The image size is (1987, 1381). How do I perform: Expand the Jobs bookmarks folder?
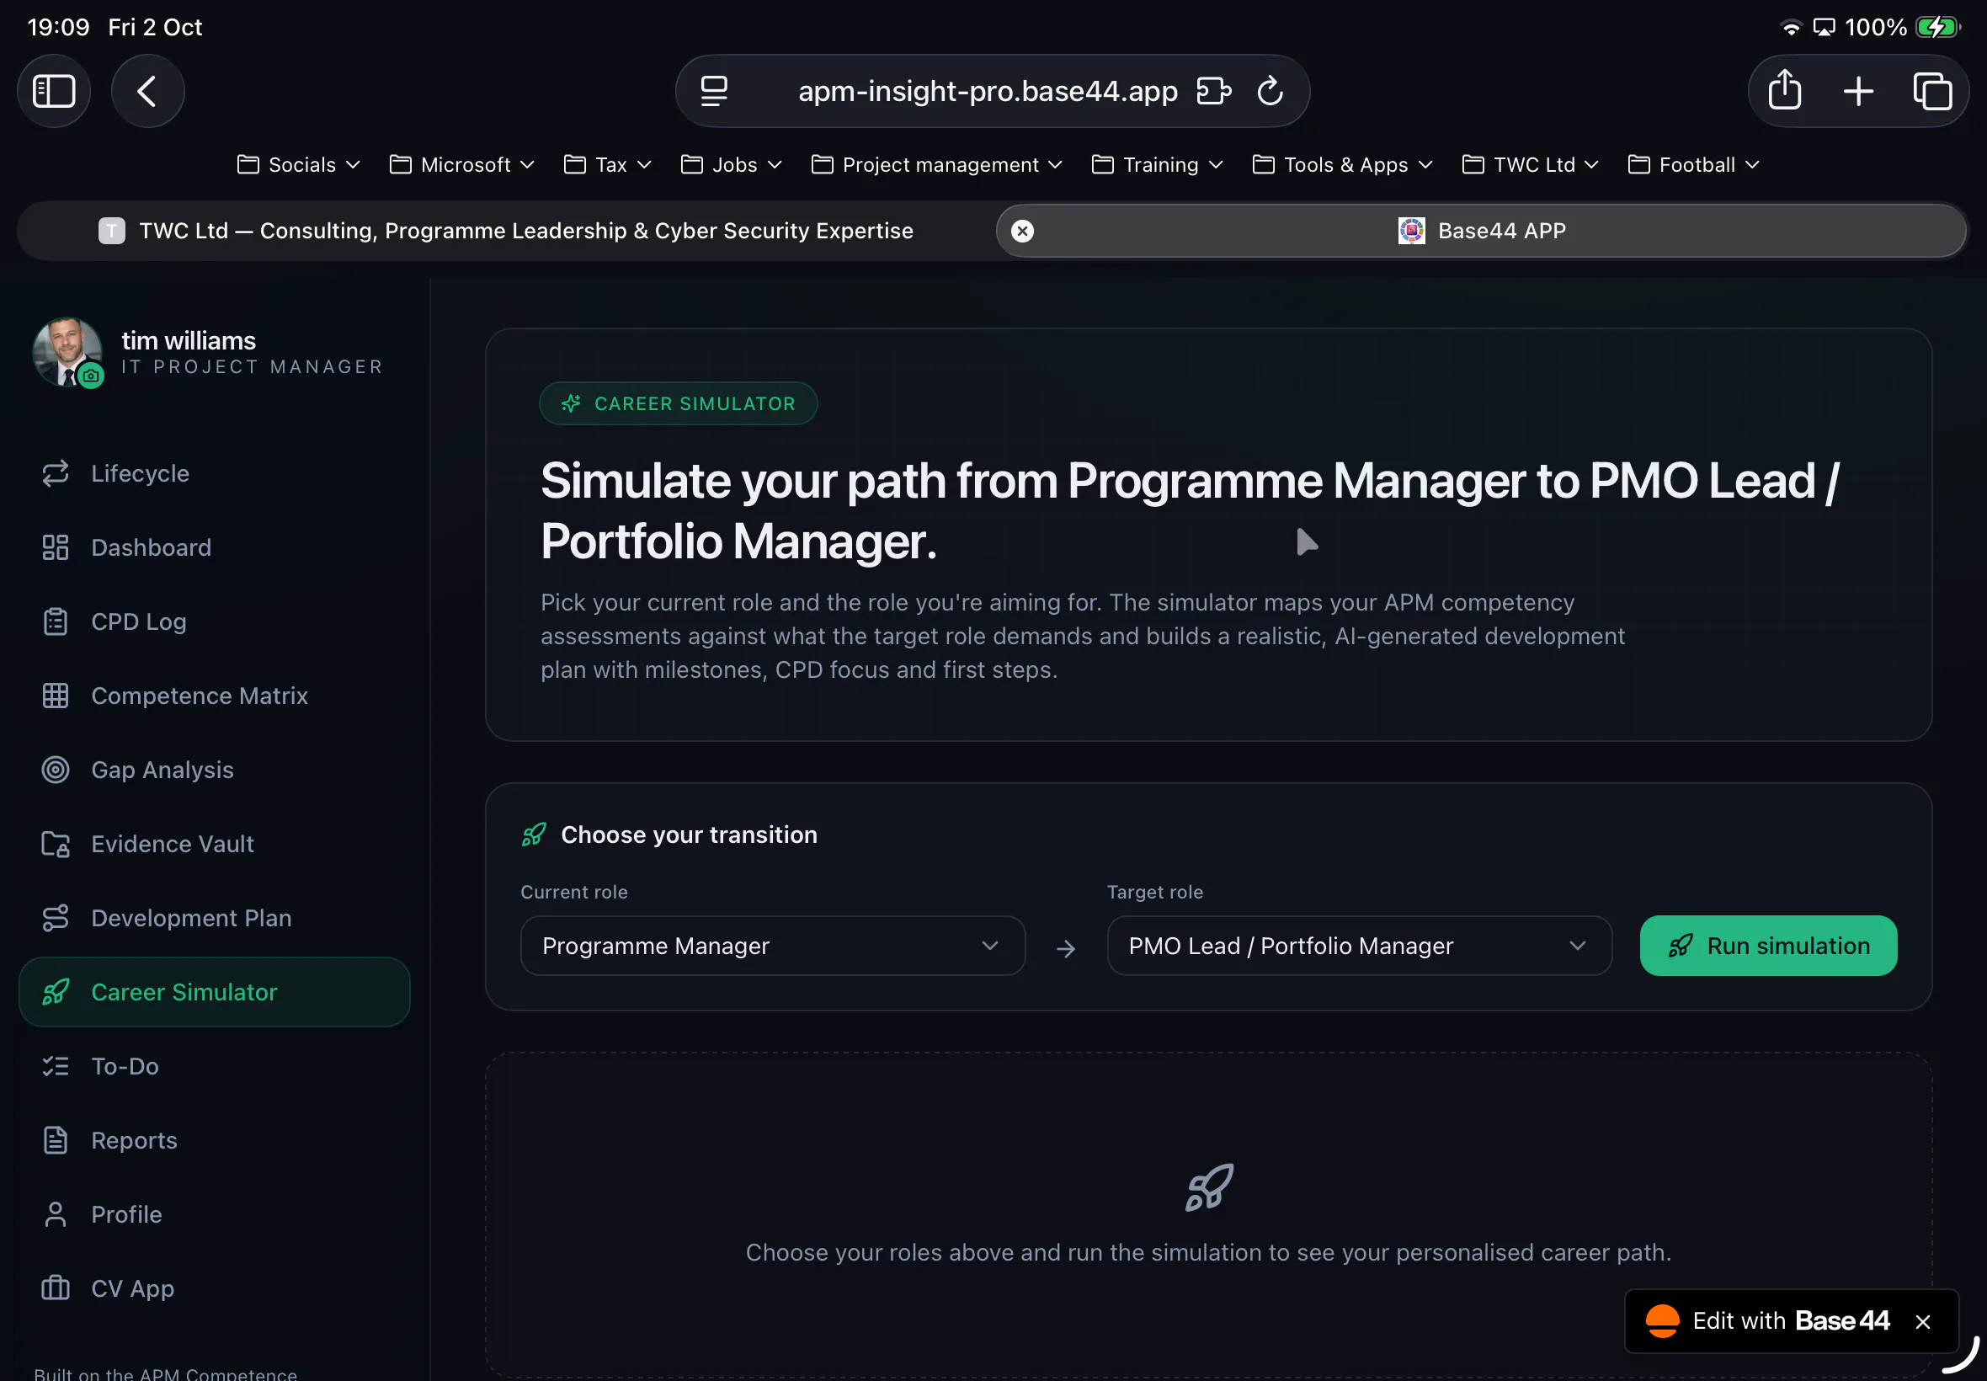732,164
